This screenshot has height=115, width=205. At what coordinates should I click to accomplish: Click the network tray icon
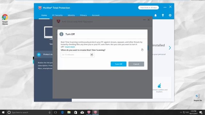click(x=184, y=112)
